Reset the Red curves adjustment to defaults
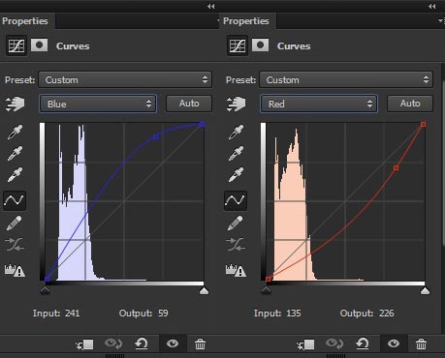Viewport: 445px width, 358px height. pos(363,343)
